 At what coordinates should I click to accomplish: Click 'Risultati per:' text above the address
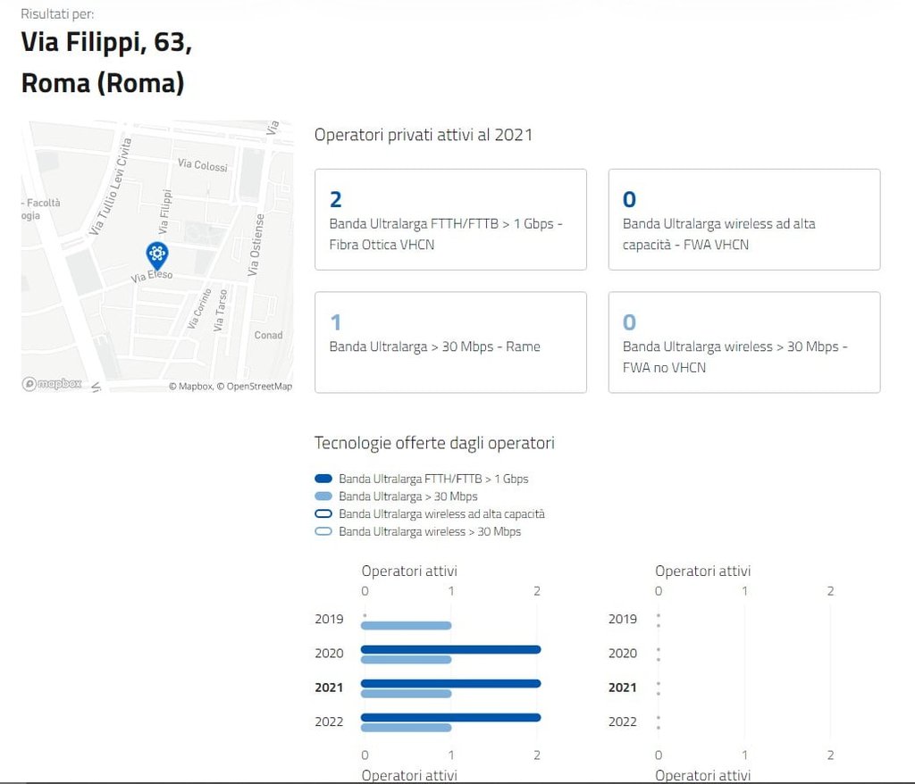click(x=57, y=14)
